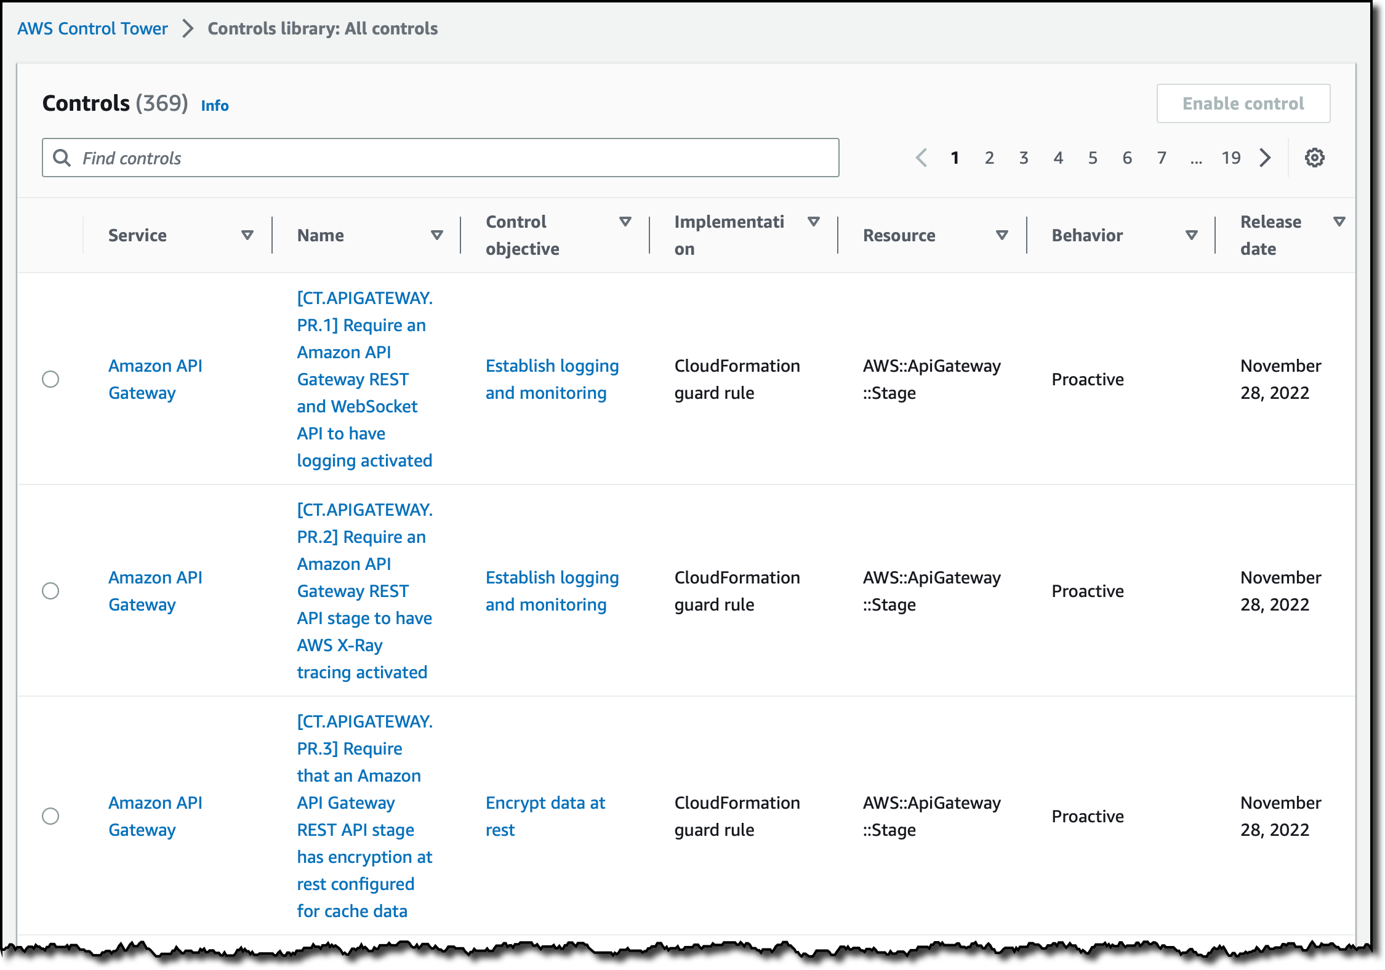Select the CT.APIGATEWAY.PR.3 control radio button
The image size is (1385, 970).
[50, 816]
